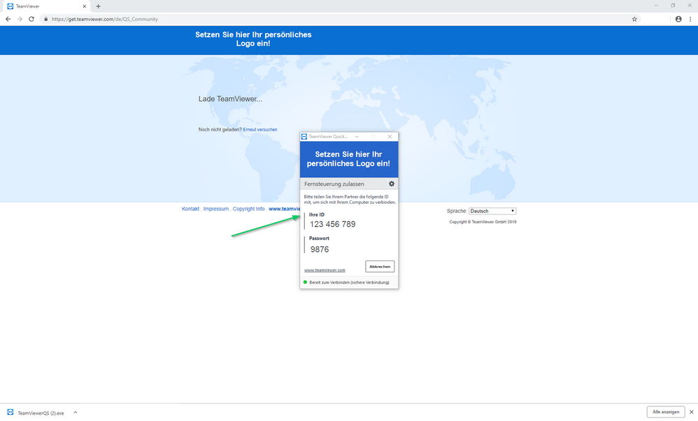Close the TeamViewer QuickSupport window

(390, 136)
